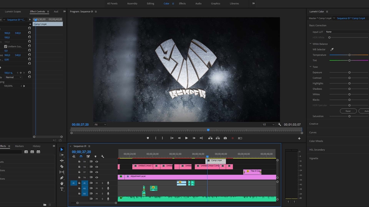The height and width of the screenshot is (207, 369).
Task: Click Go to Out point button
Action: [x=201, y=138]
